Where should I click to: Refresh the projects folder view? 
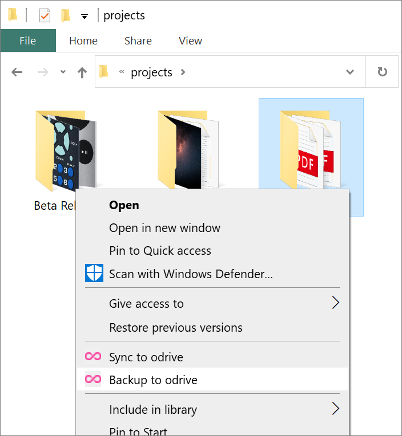coord(382,72)
